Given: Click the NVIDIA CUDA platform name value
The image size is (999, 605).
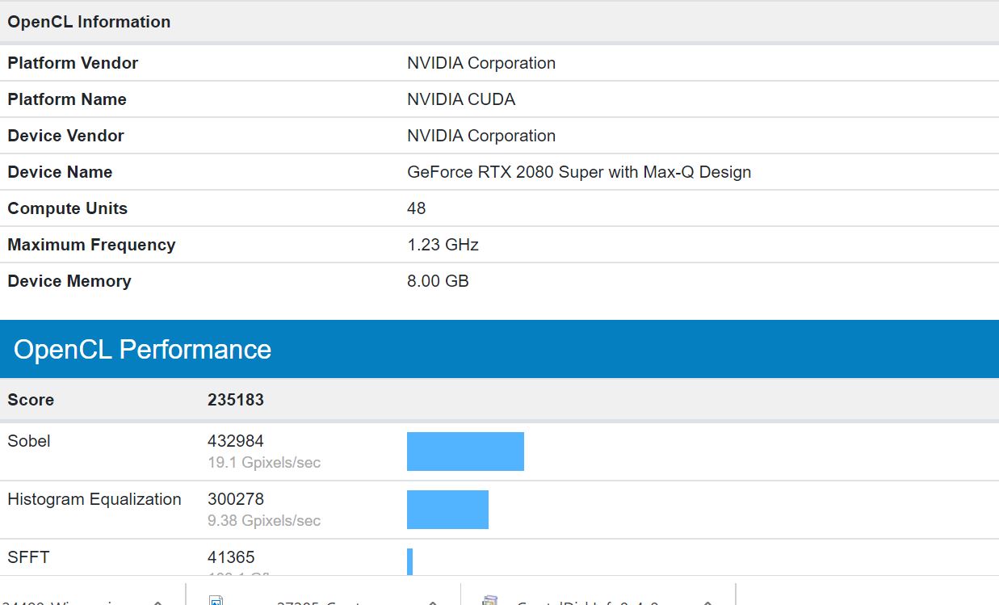Looking at the screenshot, I should coord(461,99).
